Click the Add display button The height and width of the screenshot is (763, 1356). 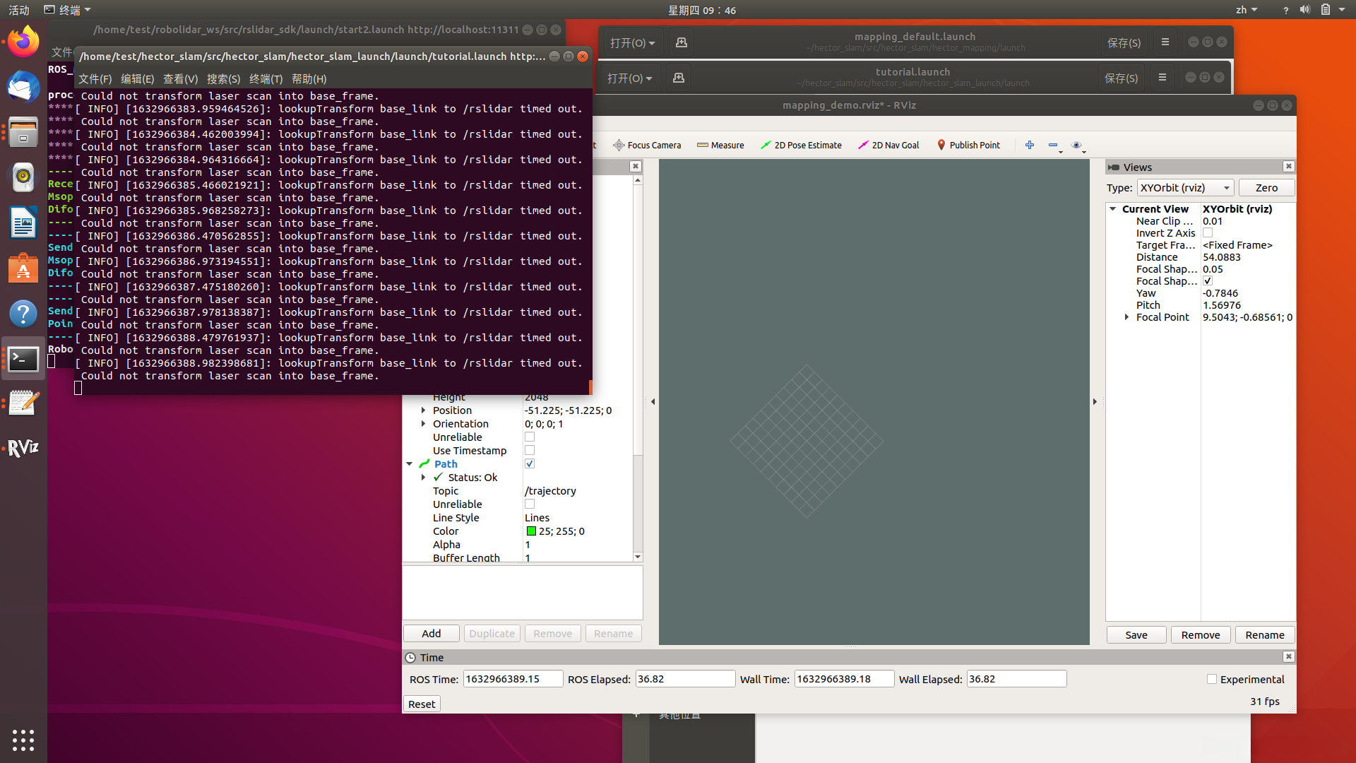(431, 634)
